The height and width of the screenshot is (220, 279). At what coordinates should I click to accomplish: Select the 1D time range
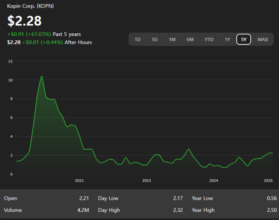137,39
